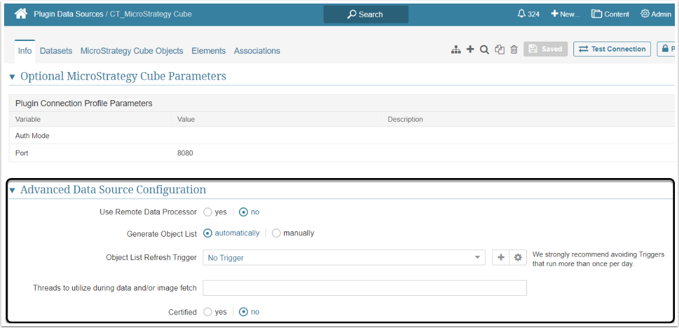Click the Auth Mode variable row
The height and width of the screenshot is (328, 679).
342,136
